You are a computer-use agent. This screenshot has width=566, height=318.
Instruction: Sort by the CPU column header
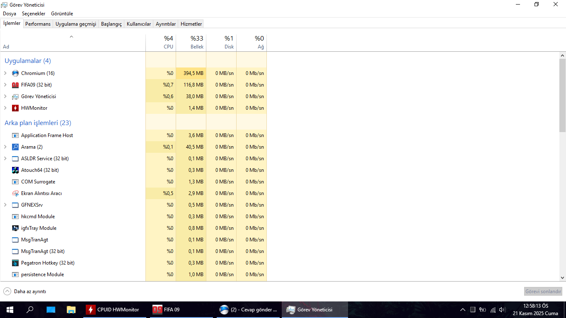point(161,42)
